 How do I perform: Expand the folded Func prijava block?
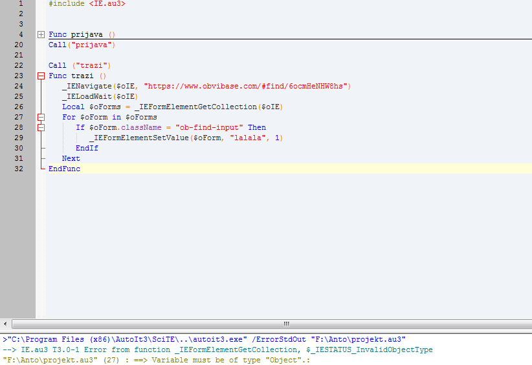[x=41, y=34]
